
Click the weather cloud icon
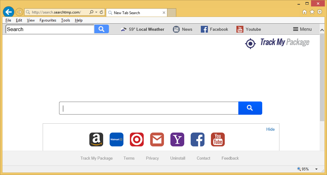coord(123,30)
